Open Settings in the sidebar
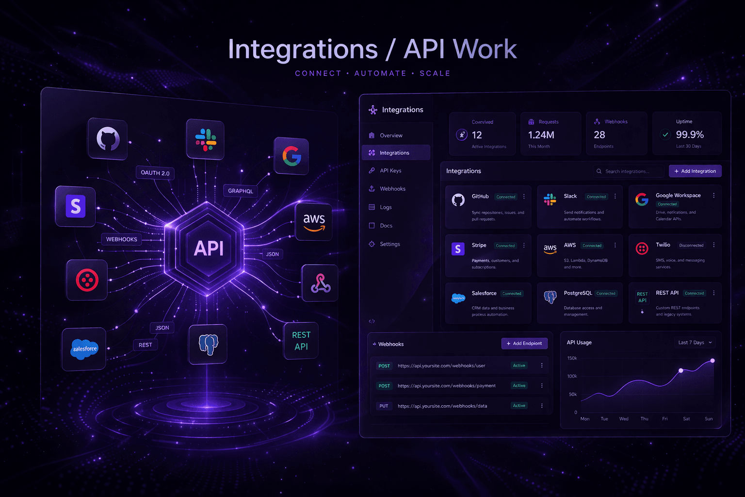 click(396, 244)
